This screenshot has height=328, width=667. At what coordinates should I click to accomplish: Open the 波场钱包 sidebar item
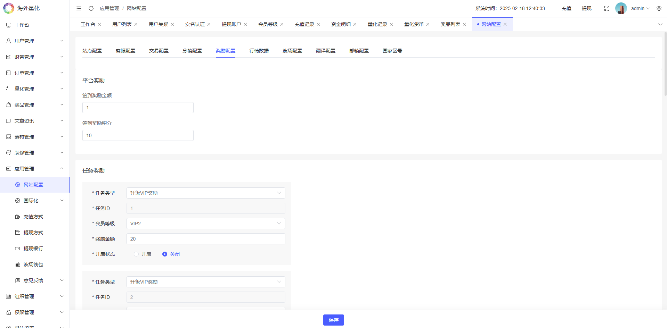33,264
